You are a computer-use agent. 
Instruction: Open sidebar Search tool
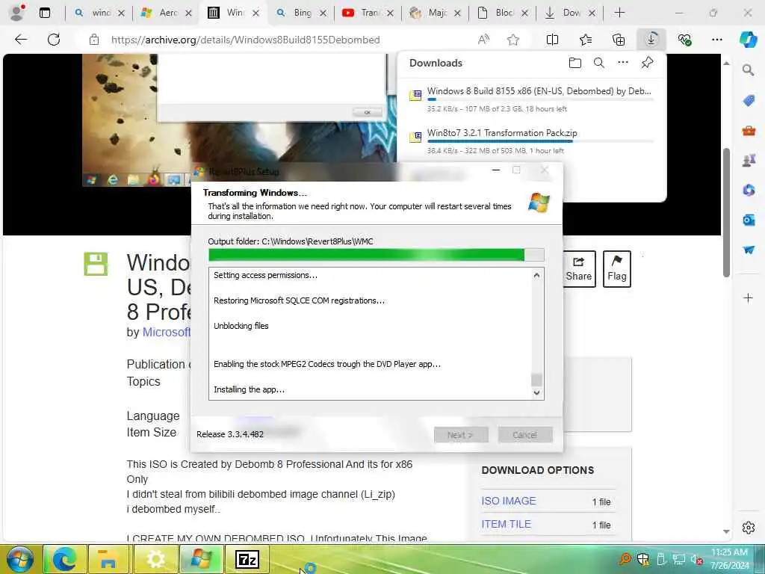click(749, 70)
